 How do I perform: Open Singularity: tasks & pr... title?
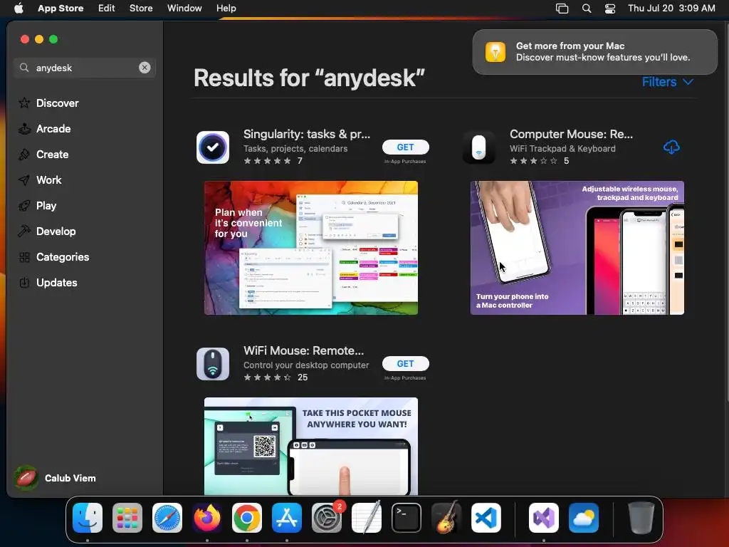tap(307, 134)
